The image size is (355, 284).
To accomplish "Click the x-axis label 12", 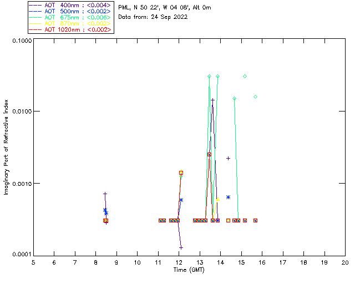I will pos(179,262).
